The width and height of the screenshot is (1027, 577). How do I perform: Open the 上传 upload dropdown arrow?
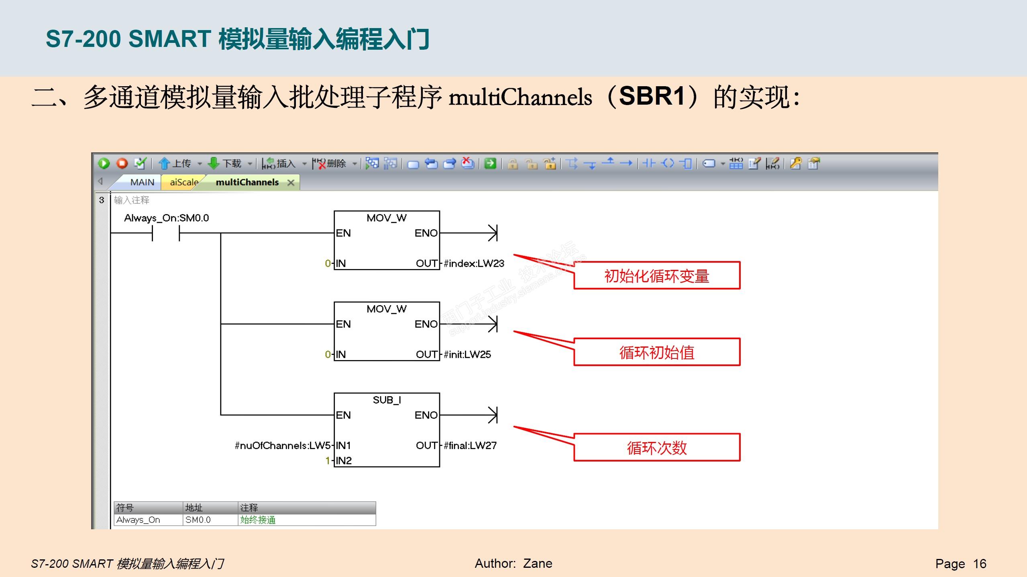point(200,164)
